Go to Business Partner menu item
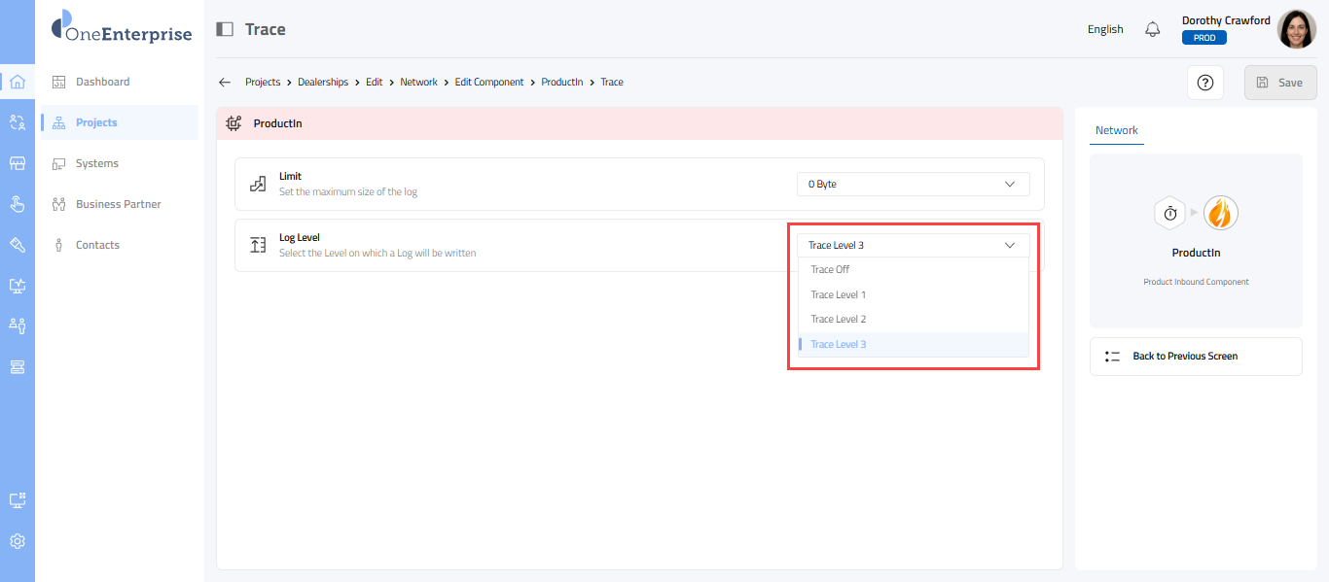This screenshot has width=1329, height=582. 118,204
